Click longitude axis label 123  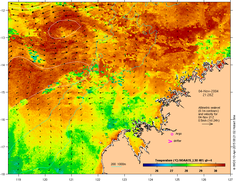tap(124, 180)
